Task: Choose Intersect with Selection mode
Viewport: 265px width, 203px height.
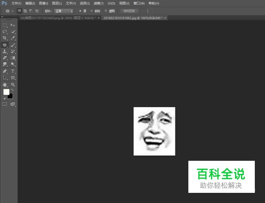Action: point(37,11)
